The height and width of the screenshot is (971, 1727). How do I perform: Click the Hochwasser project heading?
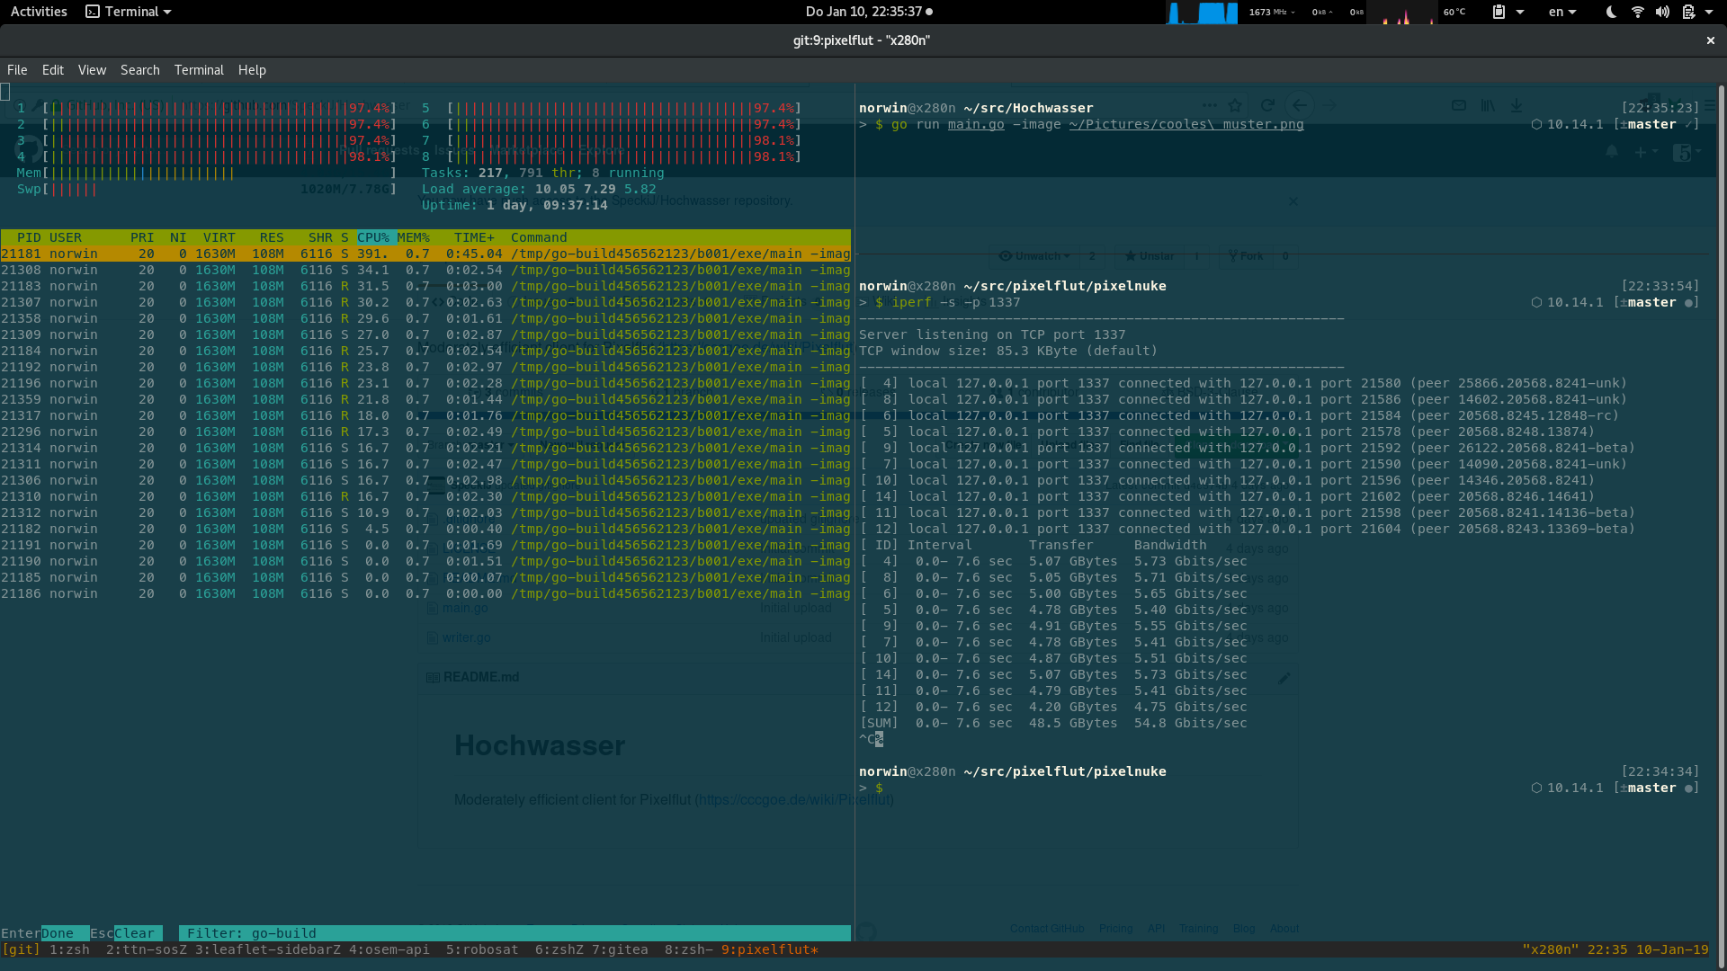(539, 744)
